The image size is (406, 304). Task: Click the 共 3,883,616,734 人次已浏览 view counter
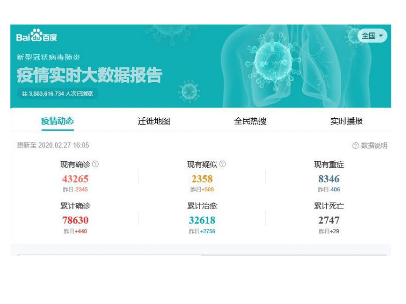pyautogui.click(x=58, y=94)
